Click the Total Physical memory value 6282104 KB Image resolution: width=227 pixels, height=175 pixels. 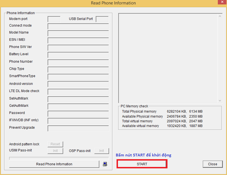(176, 111)
